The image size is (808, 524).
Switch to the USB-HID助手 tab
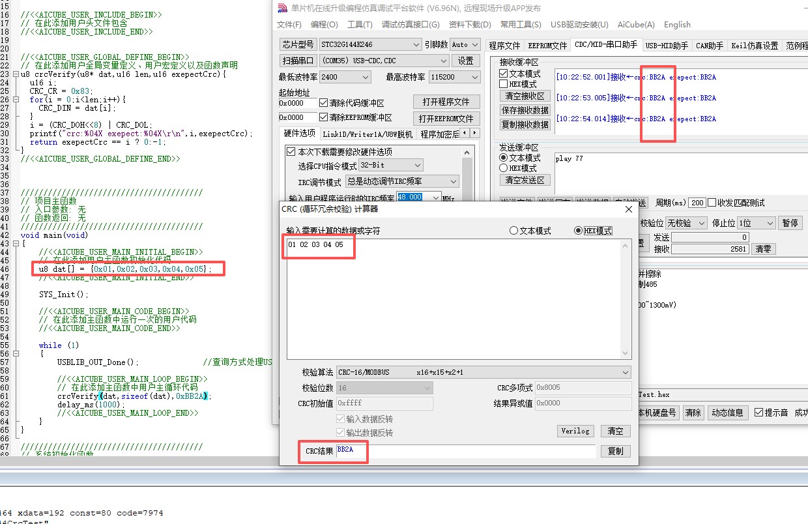667,45
